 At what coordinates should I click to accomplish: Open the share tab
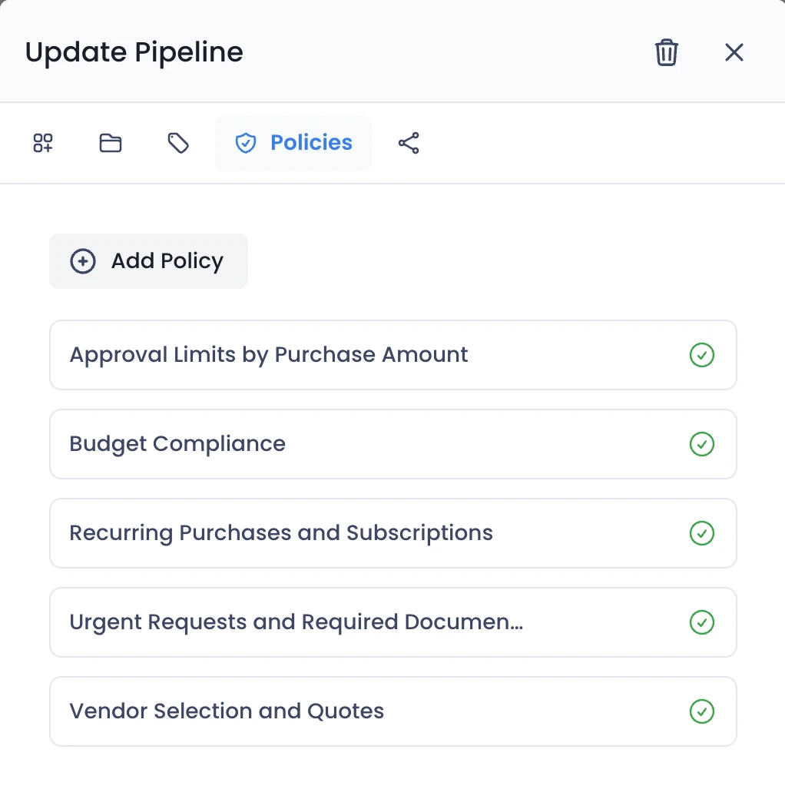tap(409, 143)
